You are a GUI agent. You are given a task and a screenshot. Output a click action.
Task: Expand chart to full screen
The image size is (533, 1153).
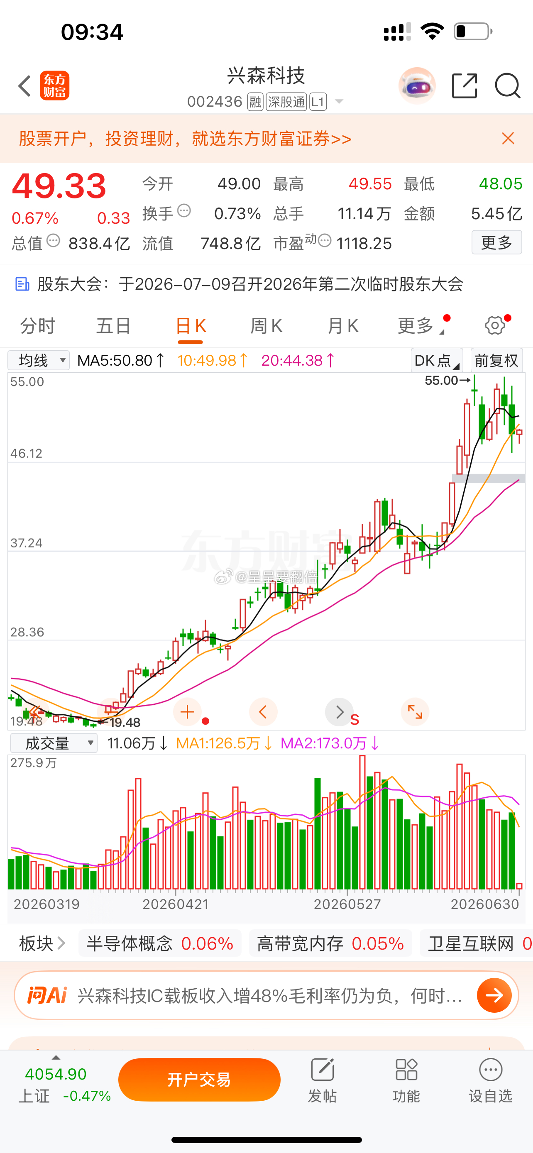415,712
